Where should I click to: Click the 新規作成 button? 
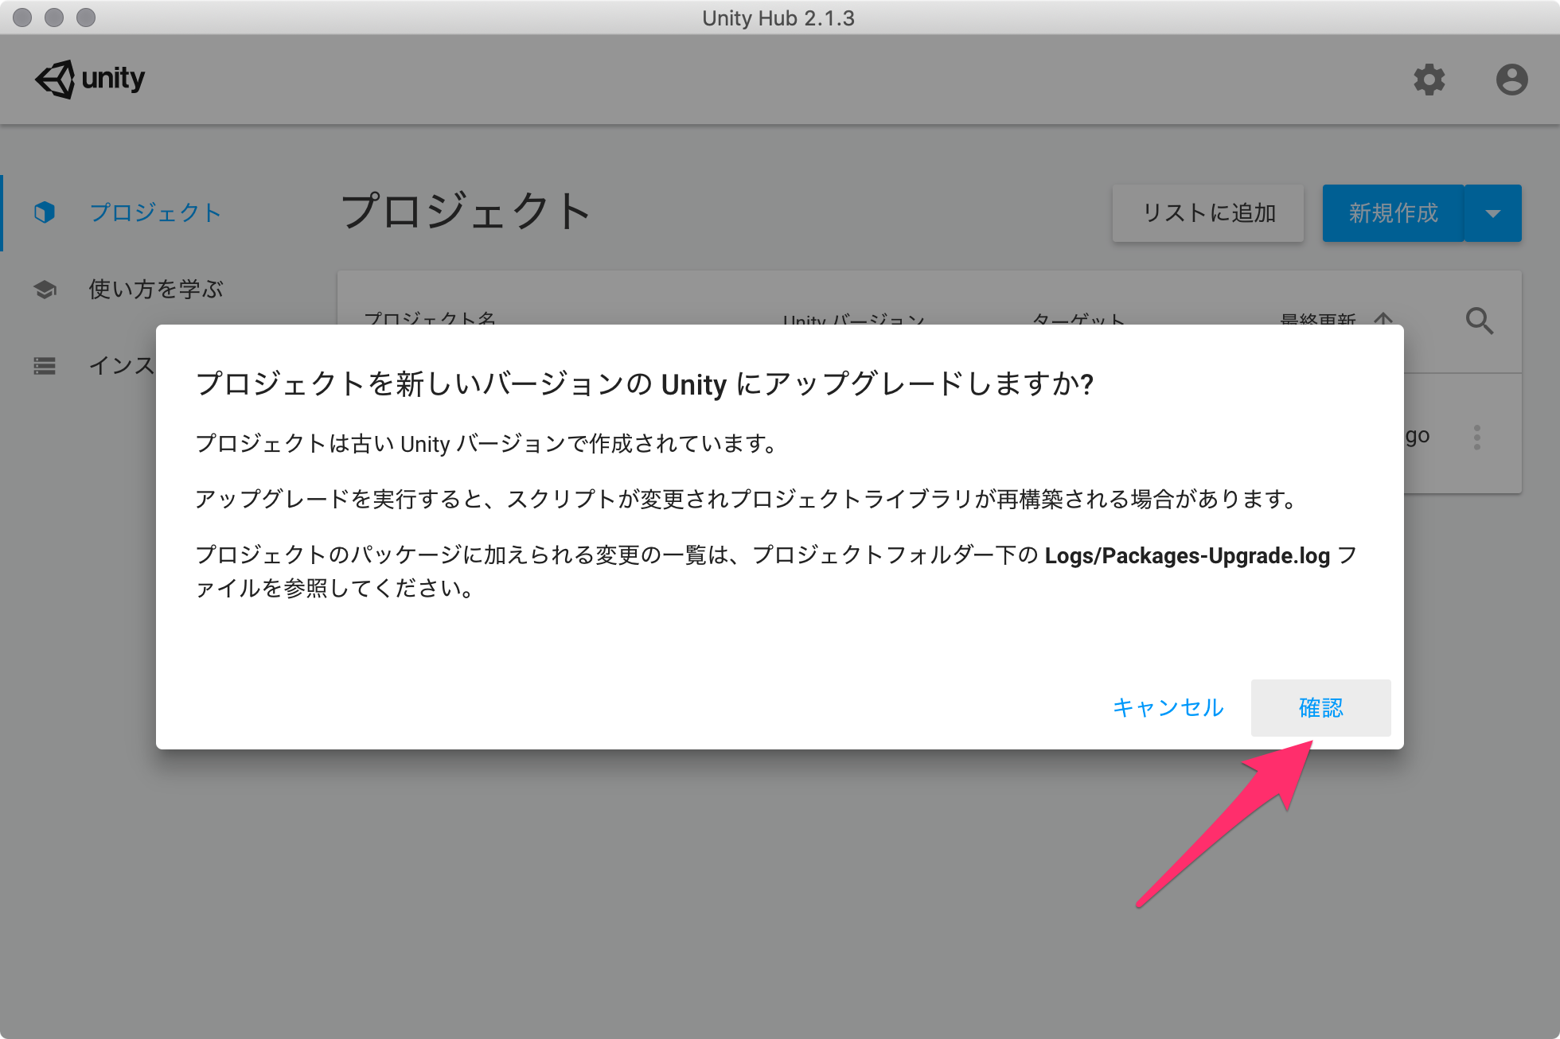1393,213
